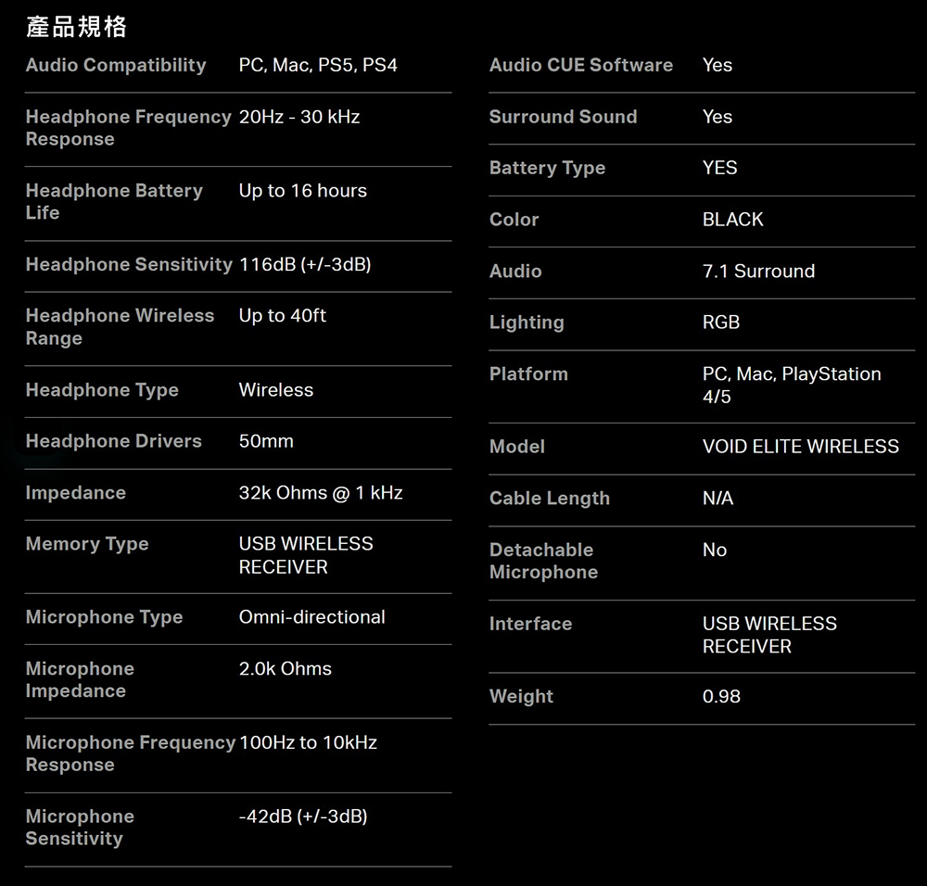
Task: Select the Platform label
Action: [x=528, y=373]
